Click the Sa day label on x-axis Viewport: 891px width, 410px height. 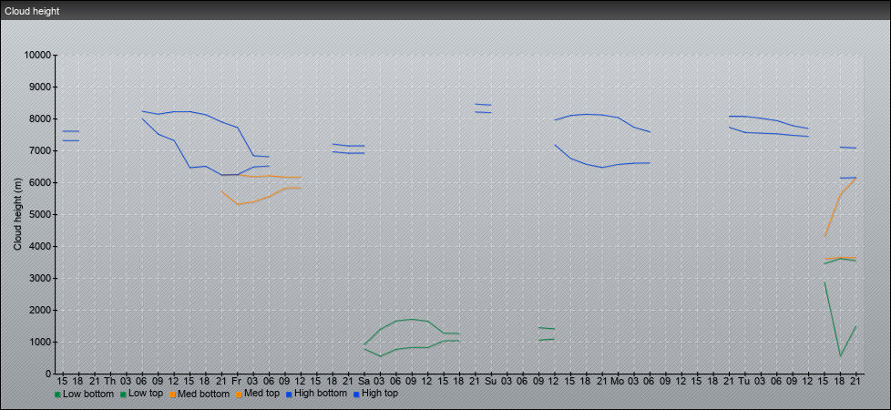364,381
